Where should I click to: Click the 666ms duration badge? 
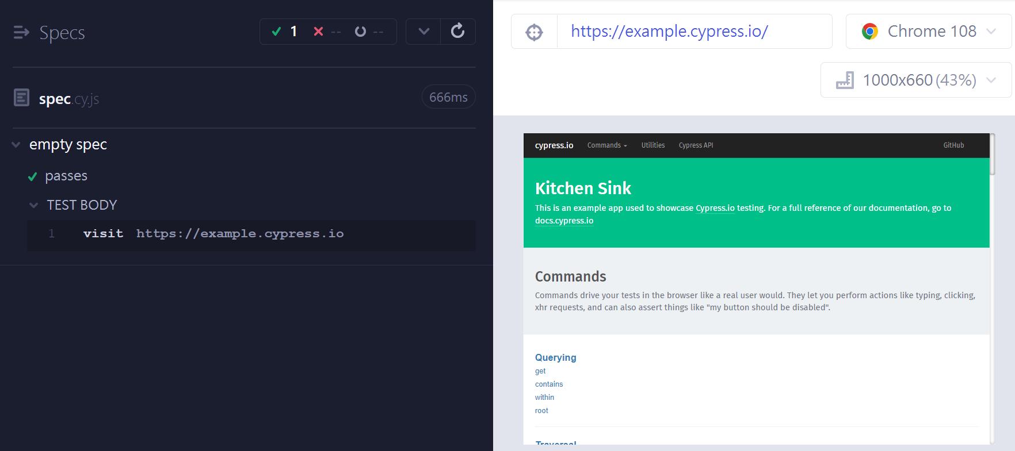(448, 97)
